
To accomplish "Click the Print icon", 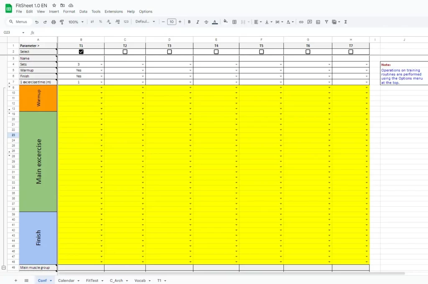I will tap(53, 22).
